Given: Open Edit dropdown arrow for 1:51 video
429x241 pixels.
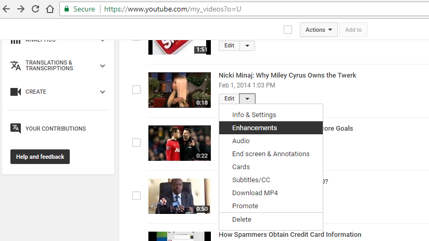Looking at the screenshot, I should 247,46.
